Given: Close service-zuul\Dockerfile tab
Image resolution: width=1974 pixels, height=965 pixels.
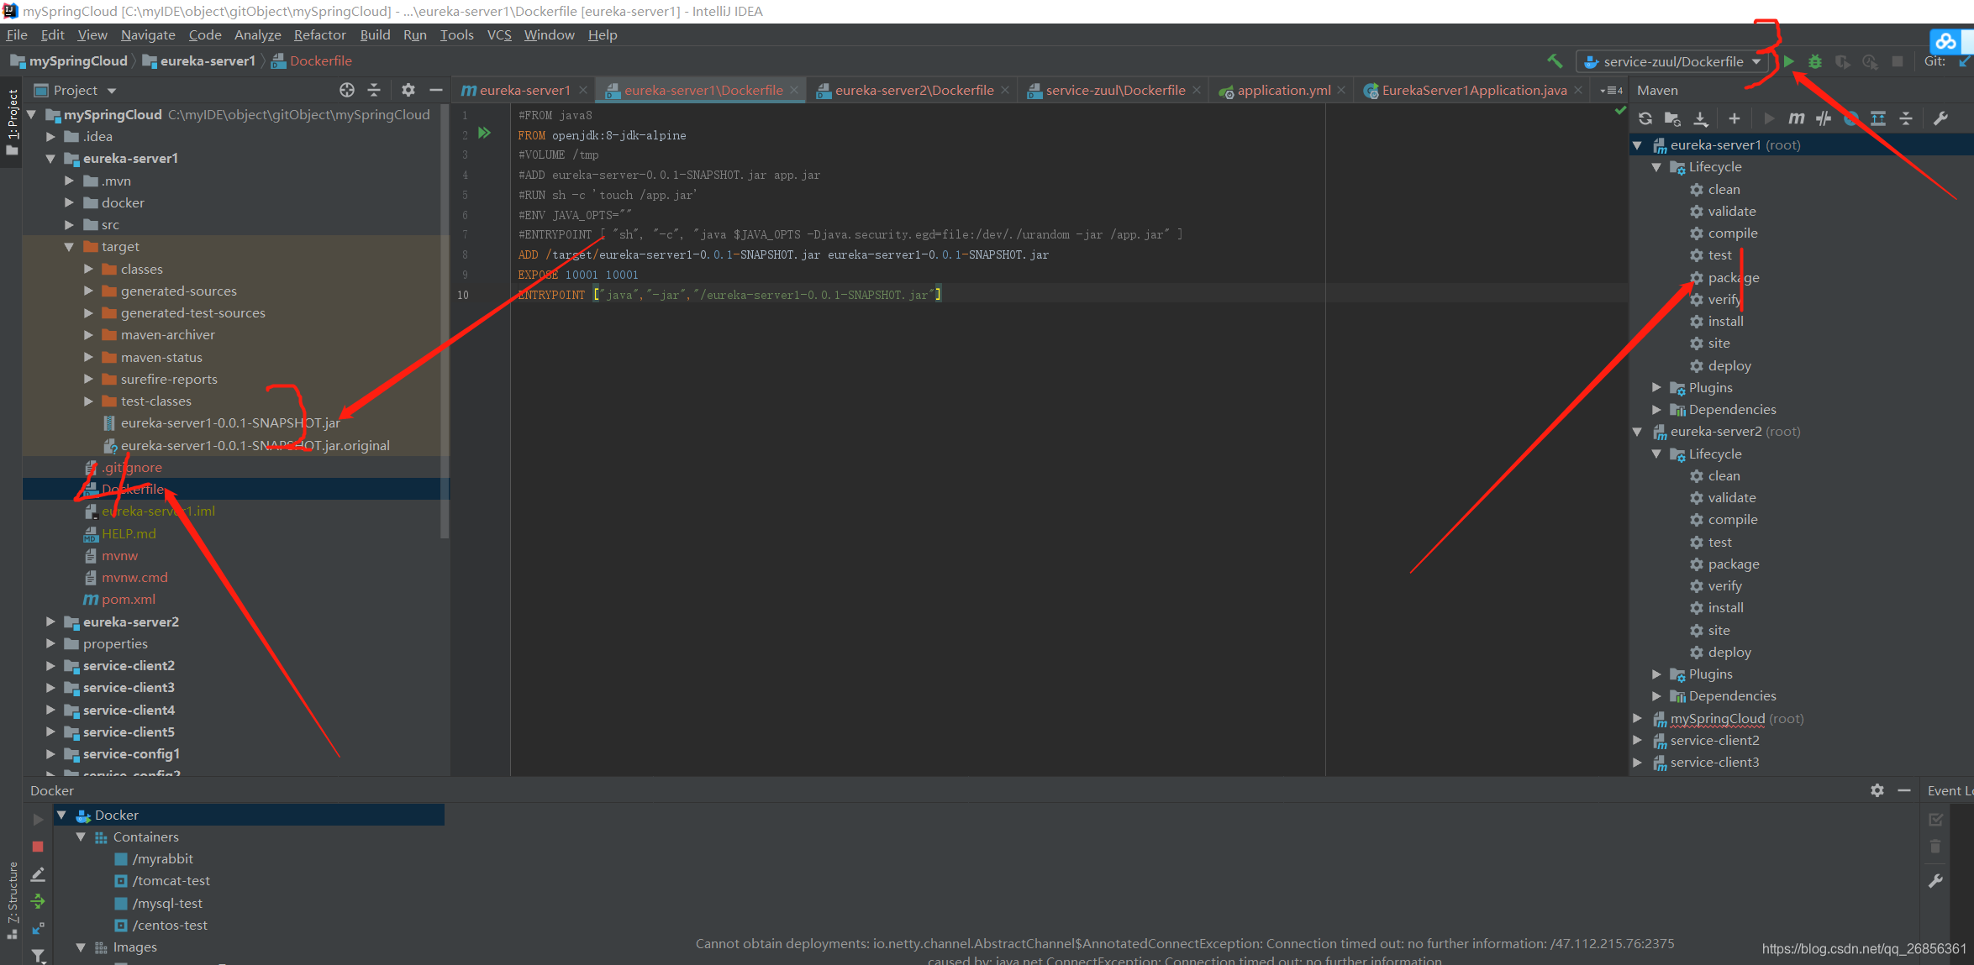Looking at the screenshot, I should (1197, 90).
